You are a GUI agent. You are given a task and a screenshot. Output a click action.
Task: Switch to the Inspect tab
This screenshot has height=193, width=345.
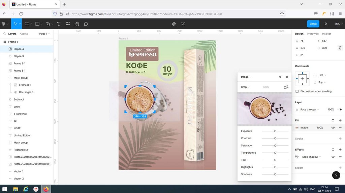coord(326,34)
